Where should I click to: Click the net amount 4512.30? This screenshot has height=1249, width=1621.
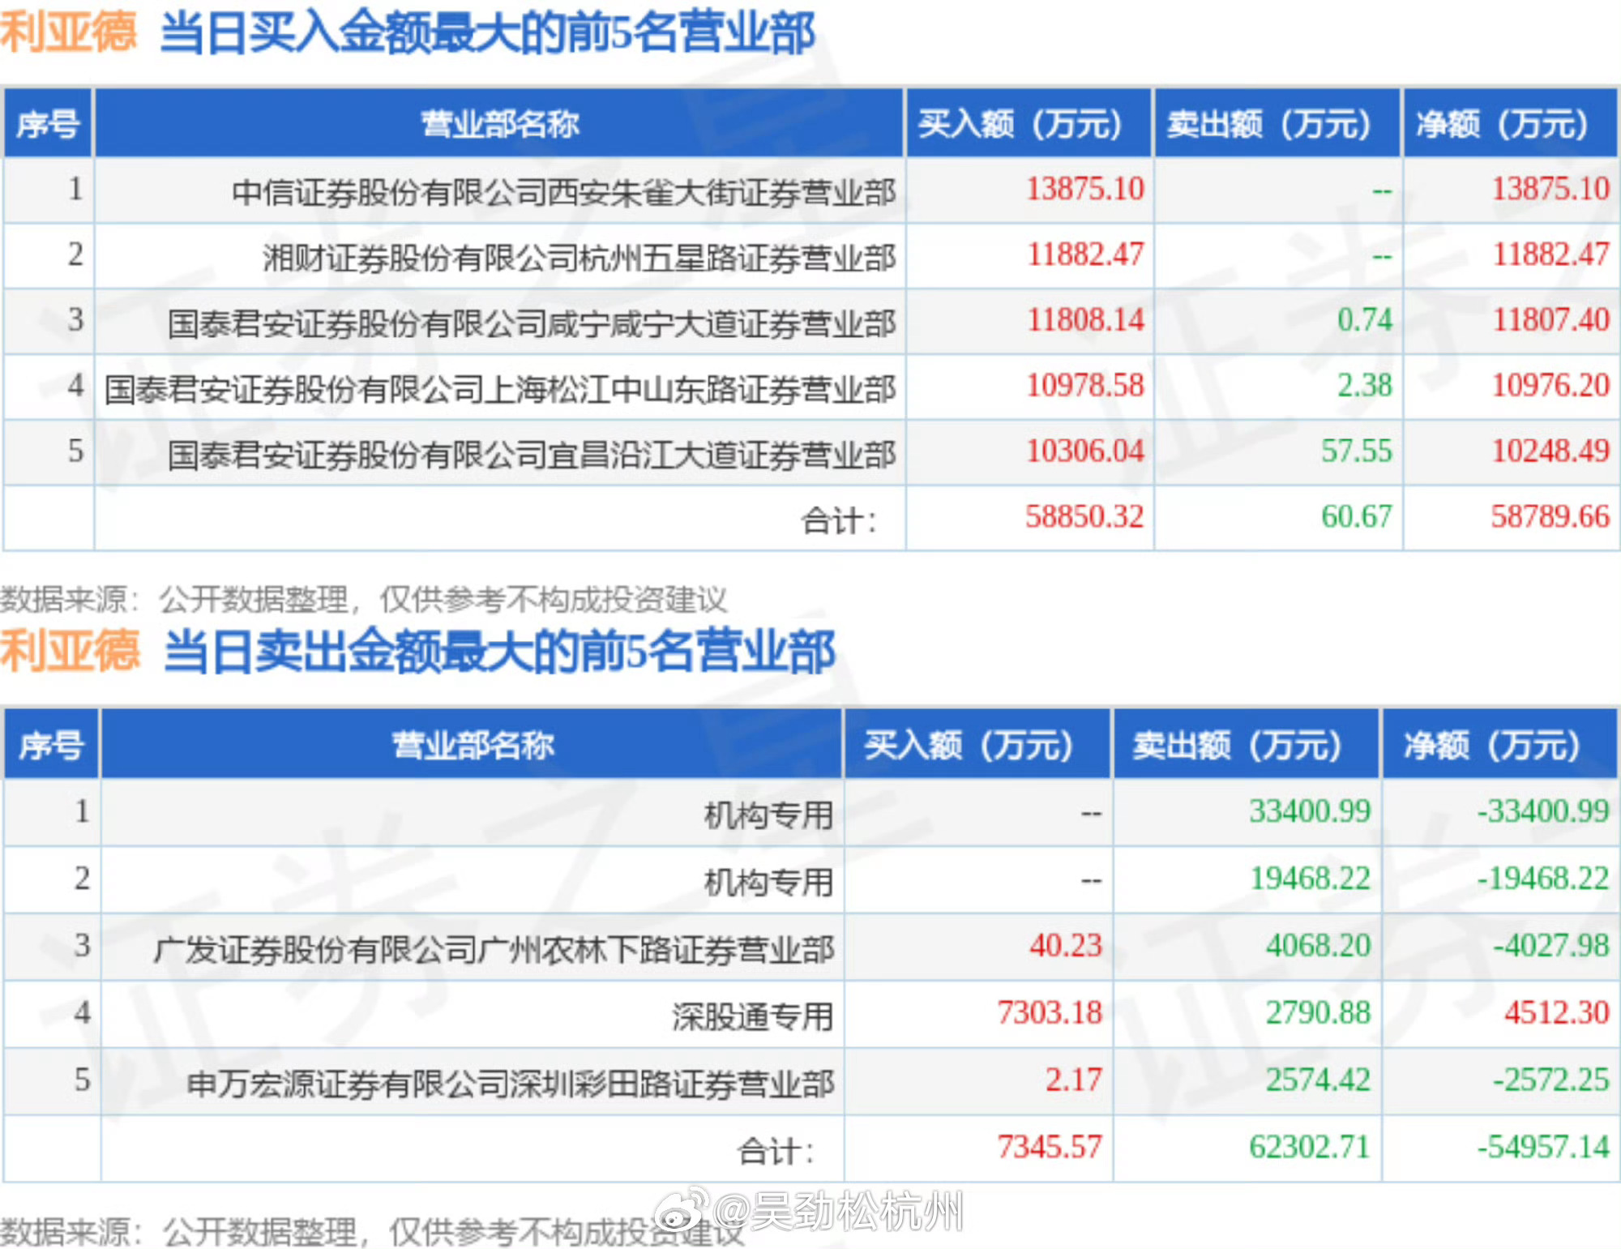[x=1557, y=1012]
